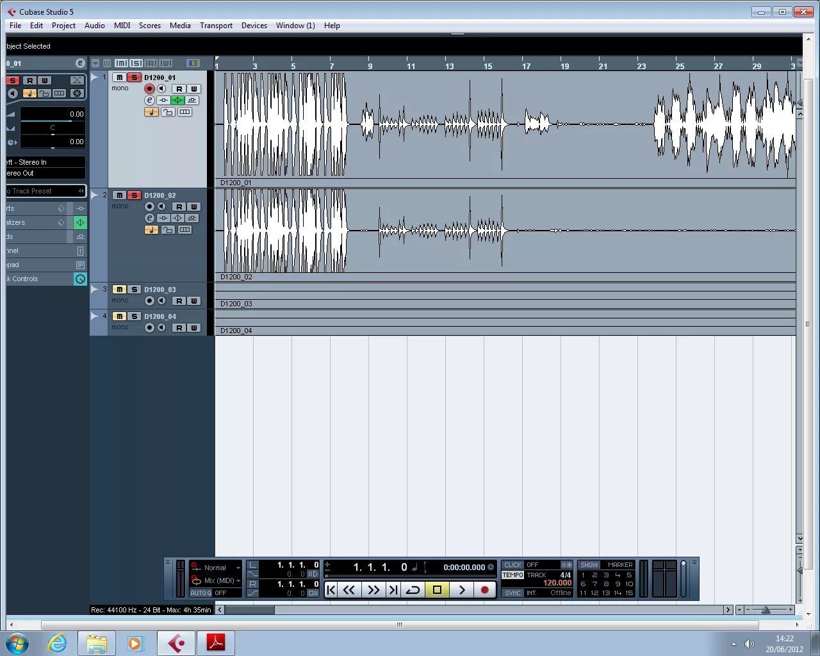Toggle global write automation in track list header
The image size is (820, 656).
tap(166, 63)
